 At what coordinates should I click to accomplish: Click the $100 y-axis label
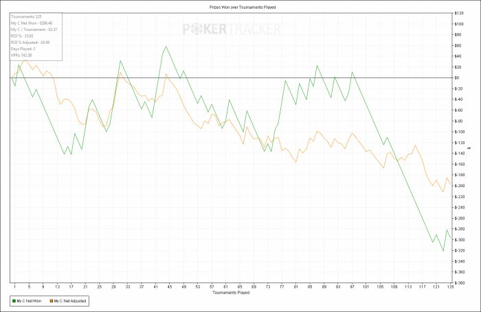(459, 24)
